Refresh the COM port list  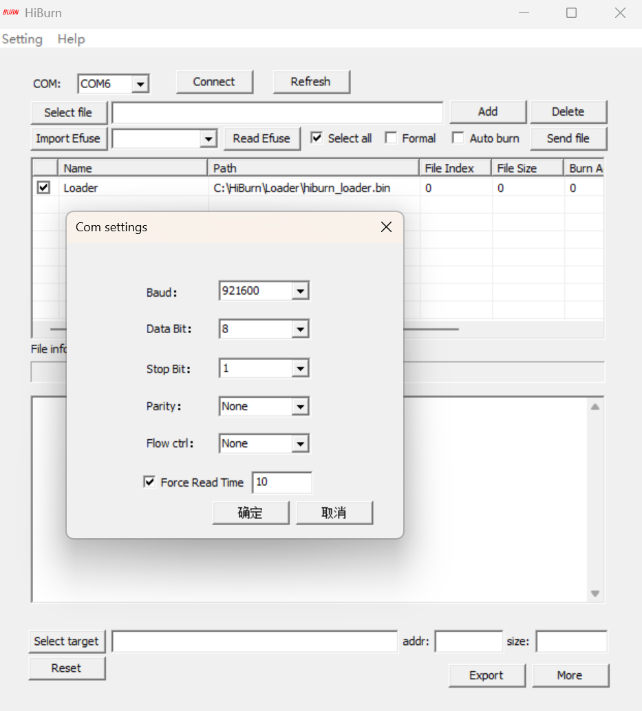point(312,82)
